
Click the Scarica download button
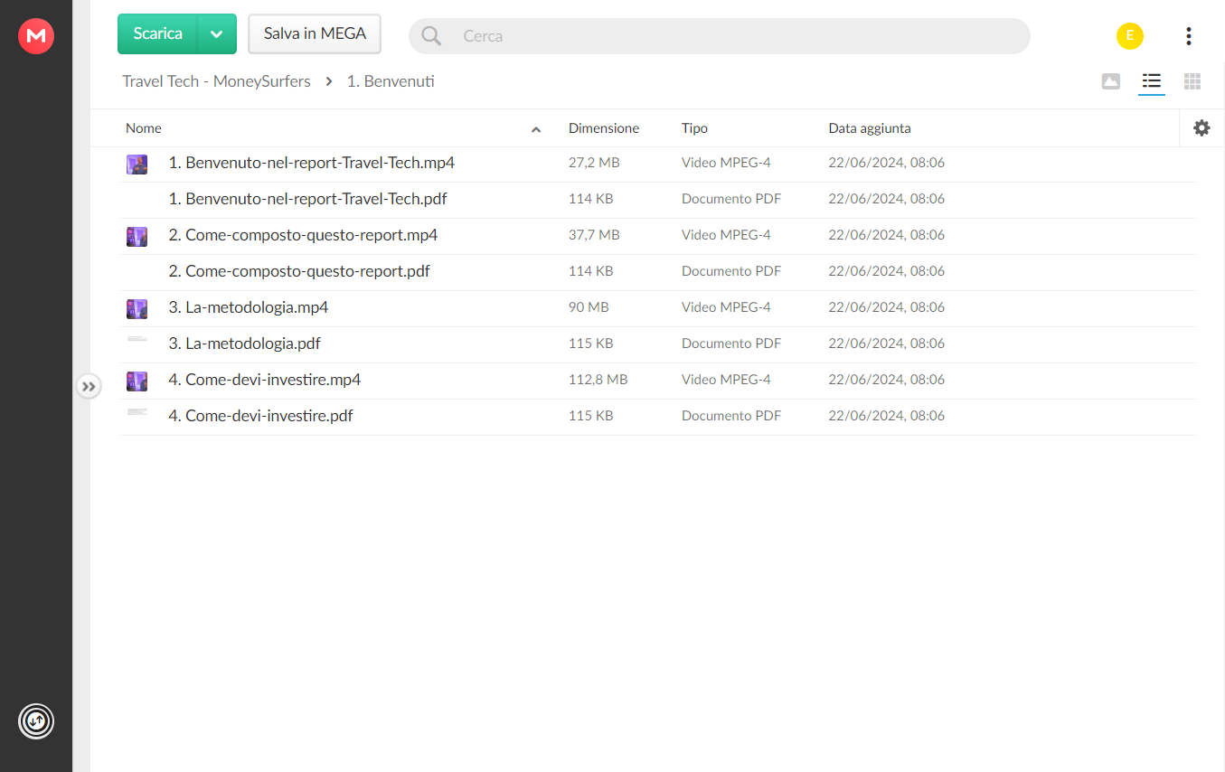pos(158,34)
